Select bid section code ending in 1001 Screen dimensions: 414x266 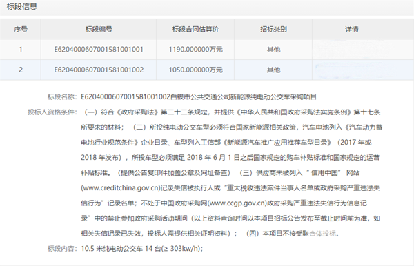tap(99, 50)
